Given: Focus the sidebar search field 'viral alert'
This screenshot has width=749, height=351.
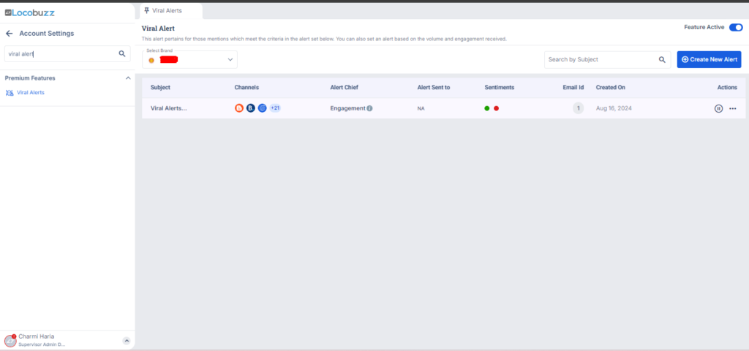Looking at the screenshot, I should tap(67, 54).
